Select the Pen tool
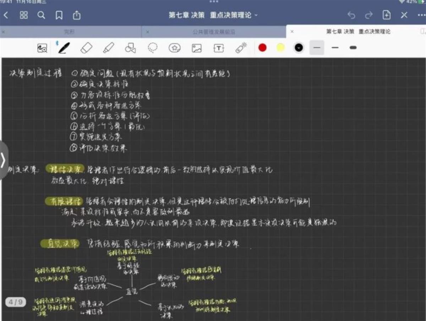 64,48
